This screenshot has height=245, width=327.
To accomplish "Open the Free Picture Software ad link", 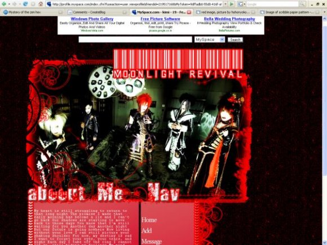I will pyautogui.click(x=160, y=19).
